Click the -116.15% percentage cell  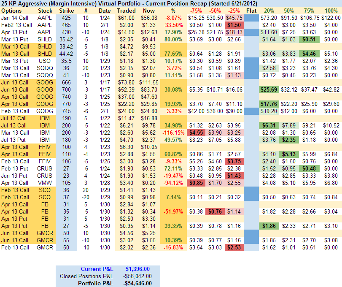point(173,133)
